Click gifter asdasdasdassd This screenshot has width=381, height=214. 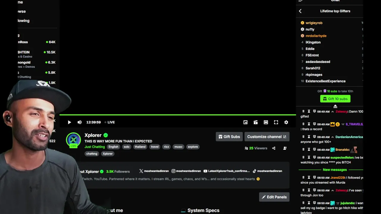pyautogui.click(x=318, y=62)
